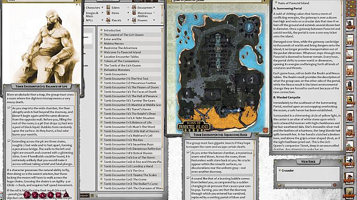This screenshot has width=357, height=200.
Task: Select Powers library category label
Action: (142, 20)
